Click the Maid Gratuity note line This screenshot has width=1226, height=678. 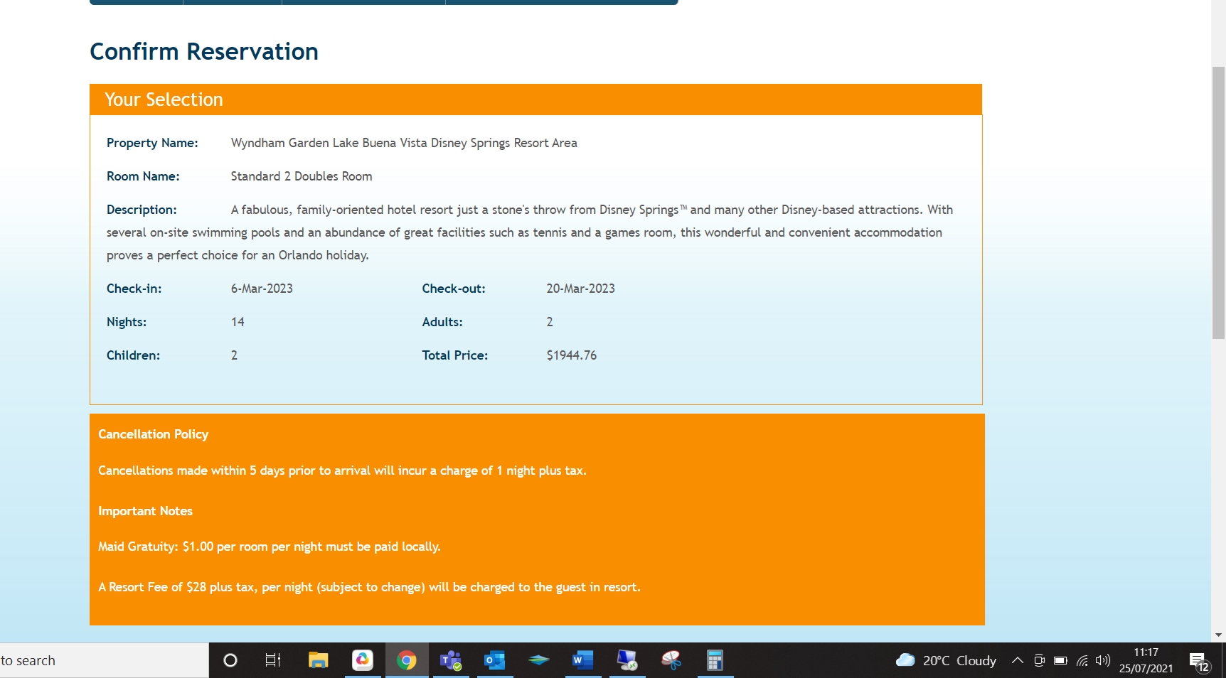pos(270,547)
